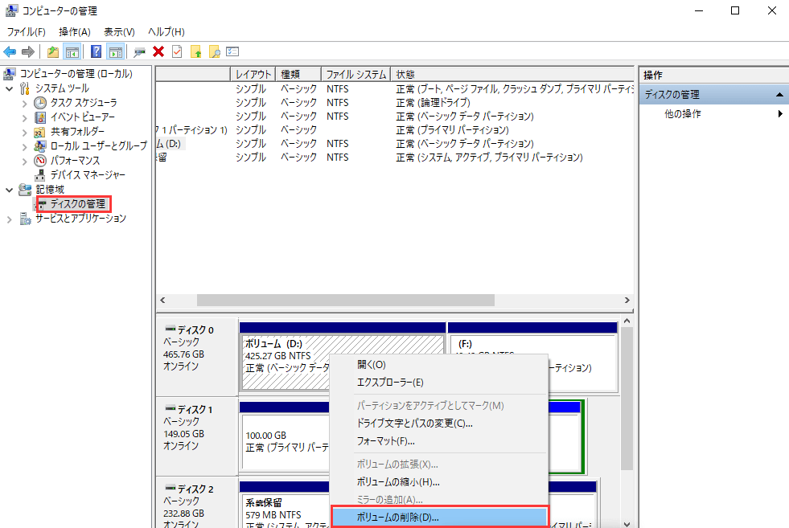Collapse the ディスクの管理 actions panel
Image resolution: width=789 pixels, height=528 pixels.
pos(778,93)
